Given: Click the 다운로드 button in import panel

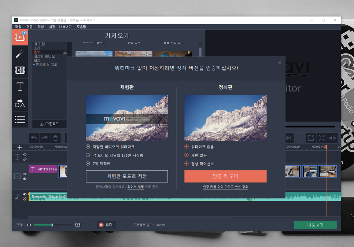Looking at the screenshot, I should pos(49,124).
